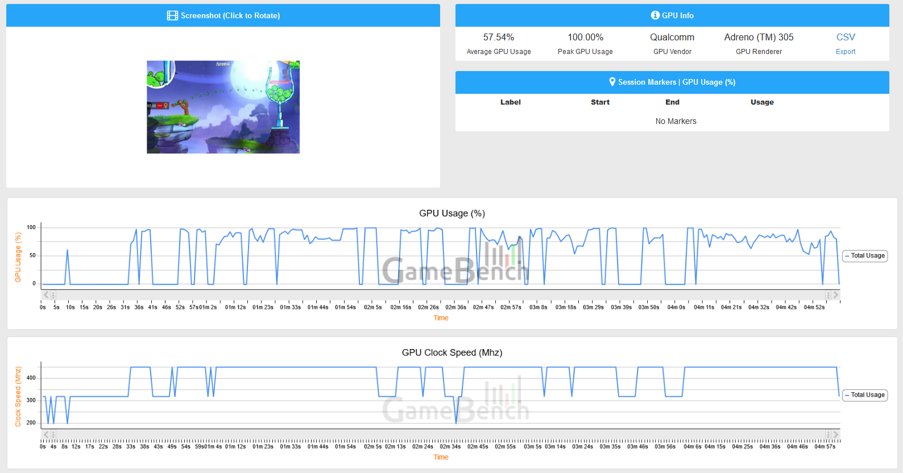Viewport: 903px width, 473px height.
Task: Toggle Total Usage legend on Clock Speed chart
Action: tap(865, 395)
